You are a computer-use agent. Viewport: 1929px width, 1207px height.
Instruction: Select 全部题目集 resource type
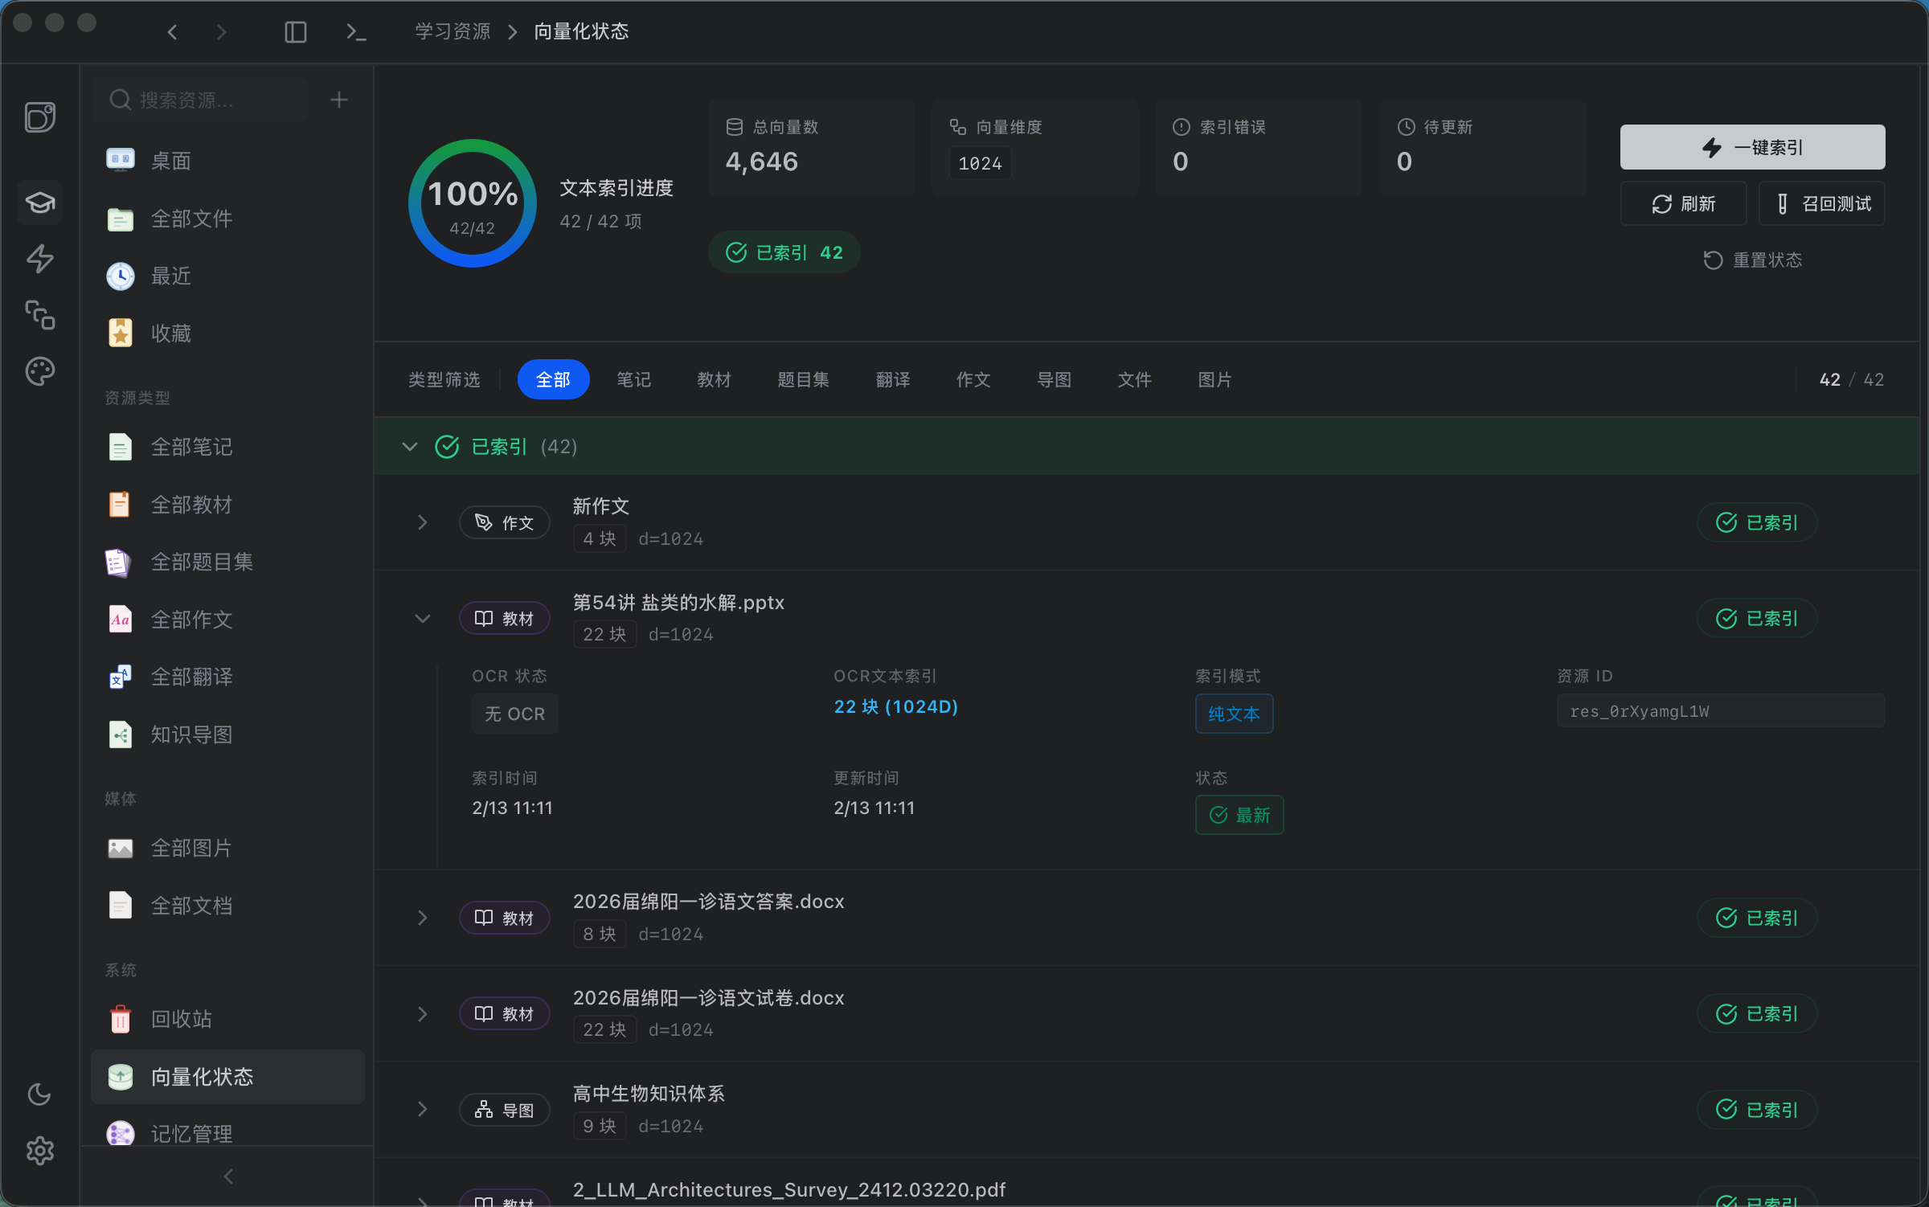pos(228,562)
